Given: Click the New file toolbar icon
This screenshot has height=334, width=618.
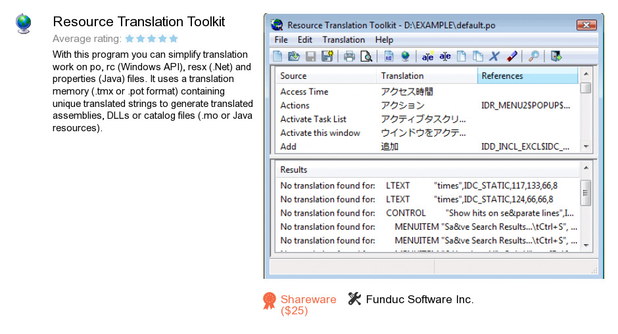Looking at the screenshot, I should 277,56.
